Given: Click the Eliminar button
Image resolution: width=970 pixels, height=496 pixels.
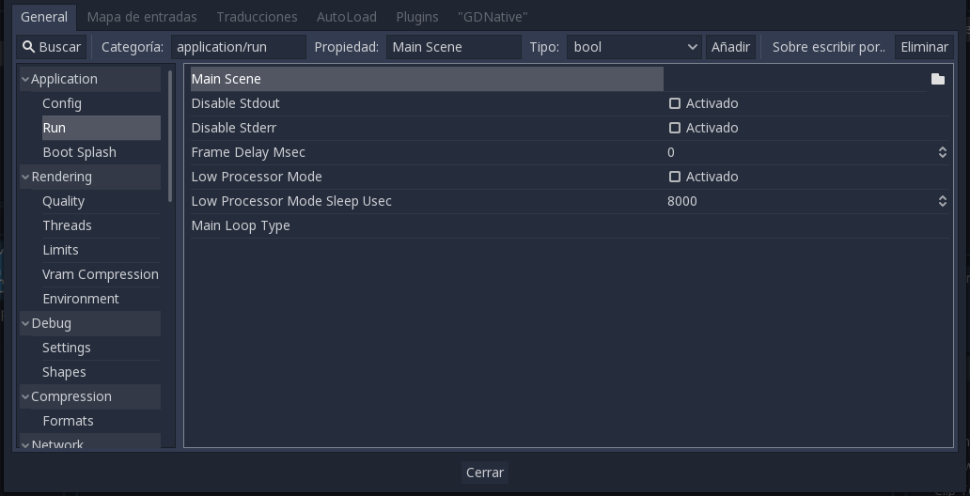Looking at the screenshot, I should 924,47.
